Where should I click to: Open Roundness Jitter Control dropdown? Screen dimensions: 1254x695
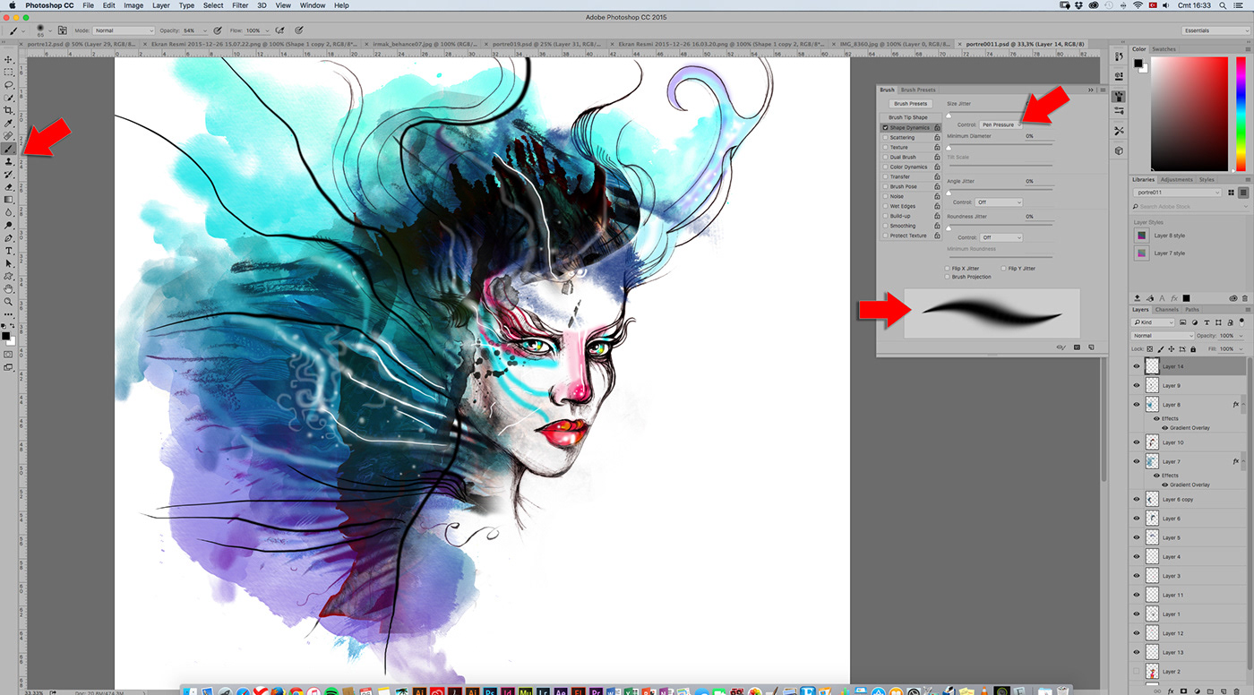(1001, 237)
